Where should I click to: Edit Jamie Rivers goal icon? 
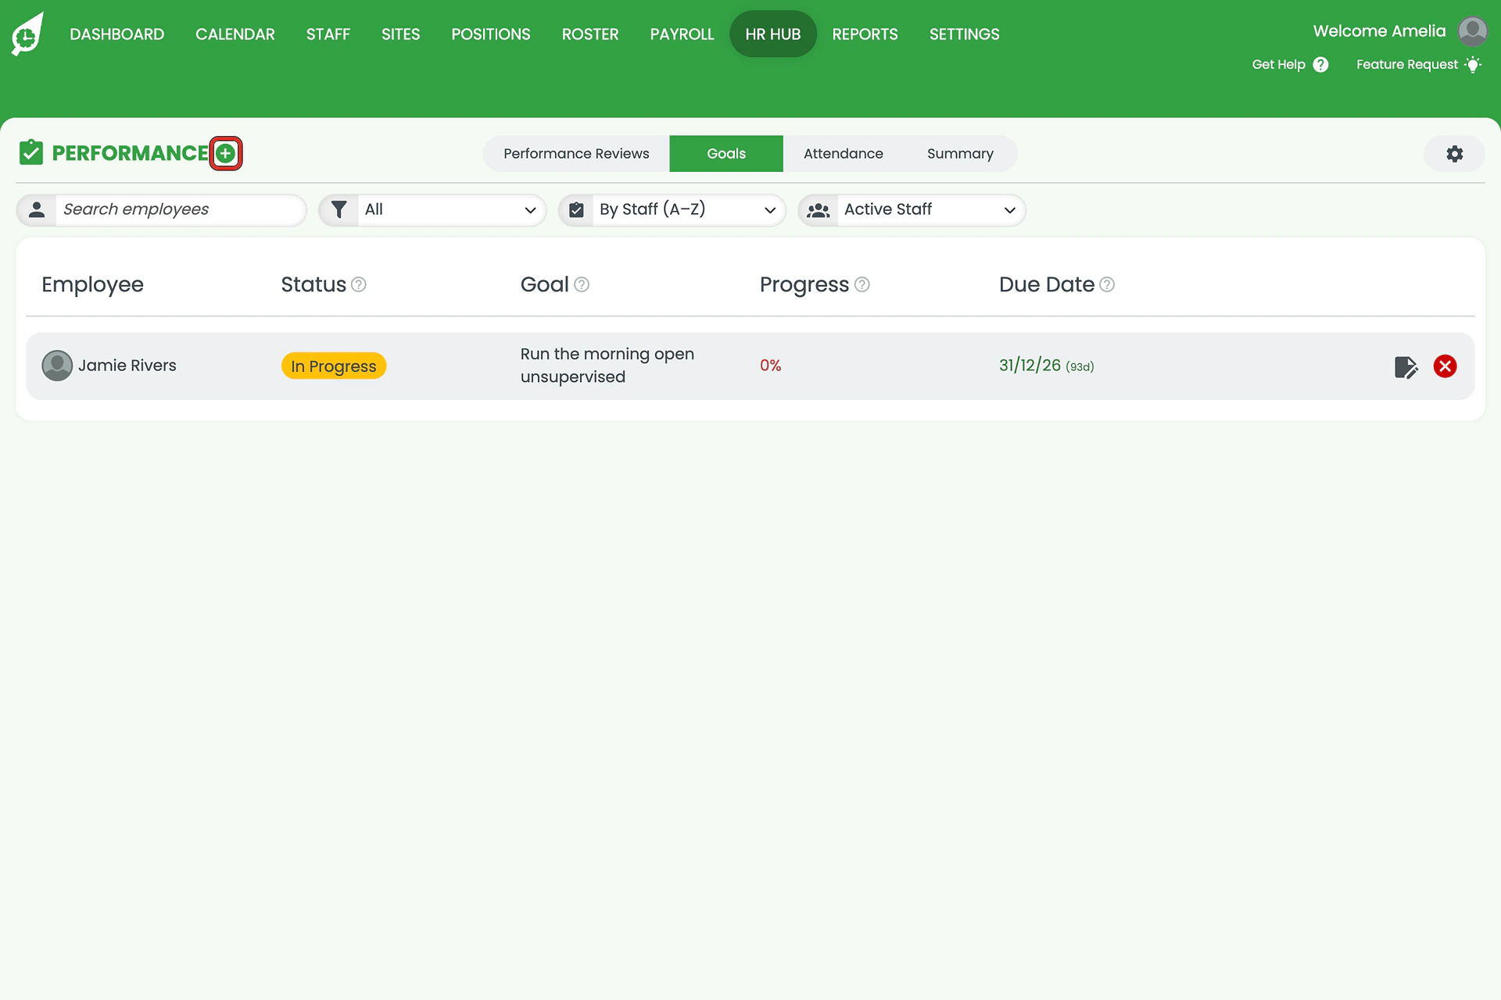click(x=1406, y=366)
